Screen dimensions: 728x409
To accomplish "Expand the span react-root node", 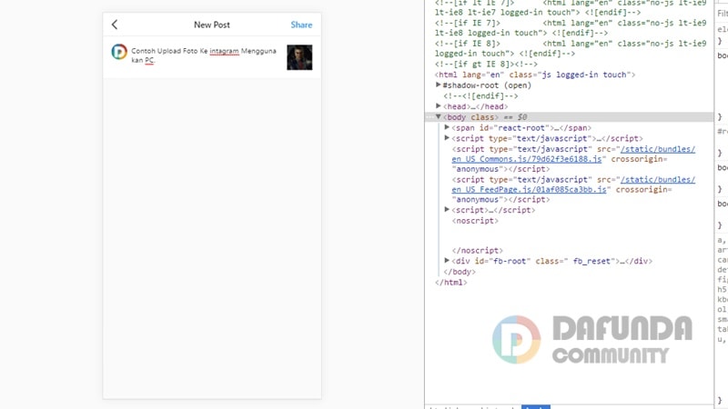I will 447,128.
